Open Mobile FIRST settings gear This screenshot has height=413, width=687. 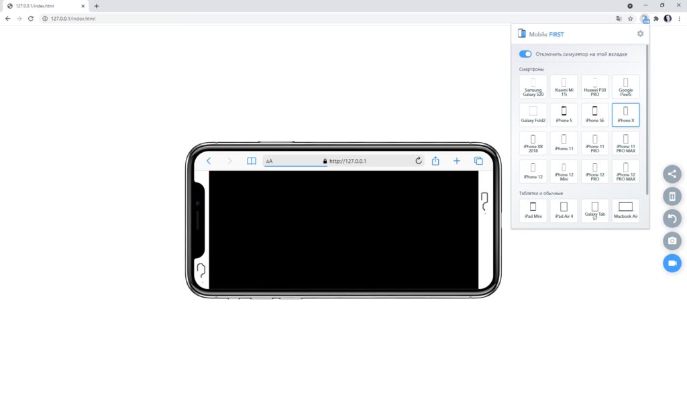click(640, 34)
